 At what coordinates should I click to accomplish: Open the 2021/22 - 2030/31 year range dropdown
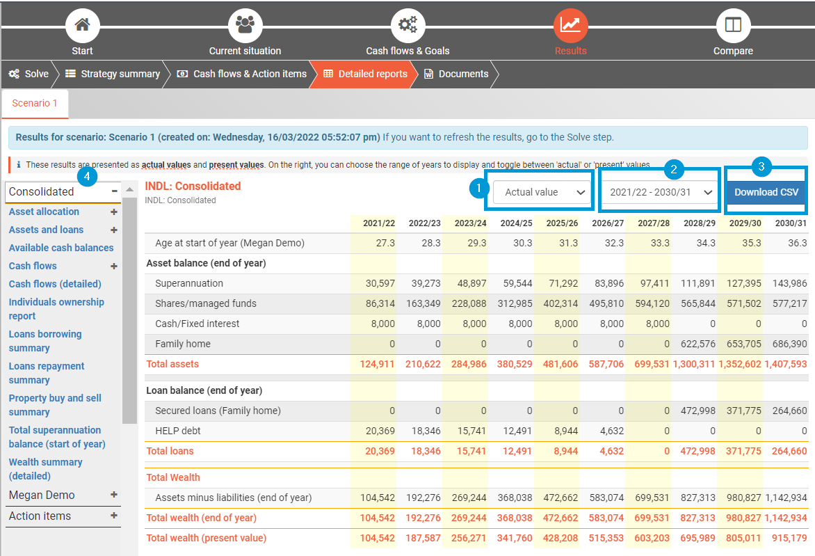pyautogui.click(x=659, y=192)
